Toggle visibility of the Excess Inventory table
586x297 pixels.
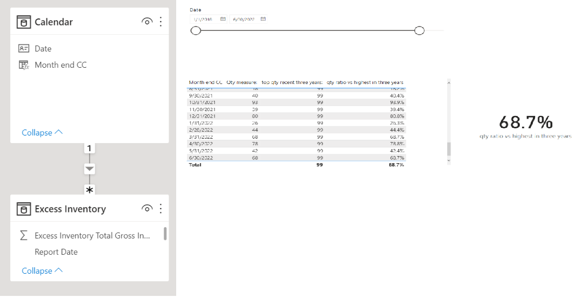[x=147, y=209]
